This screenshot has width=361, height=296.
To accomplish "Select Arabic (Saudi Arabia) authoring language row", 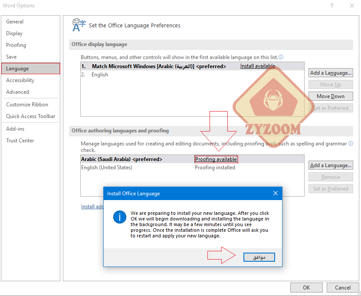I will click(x=192, y=159).
